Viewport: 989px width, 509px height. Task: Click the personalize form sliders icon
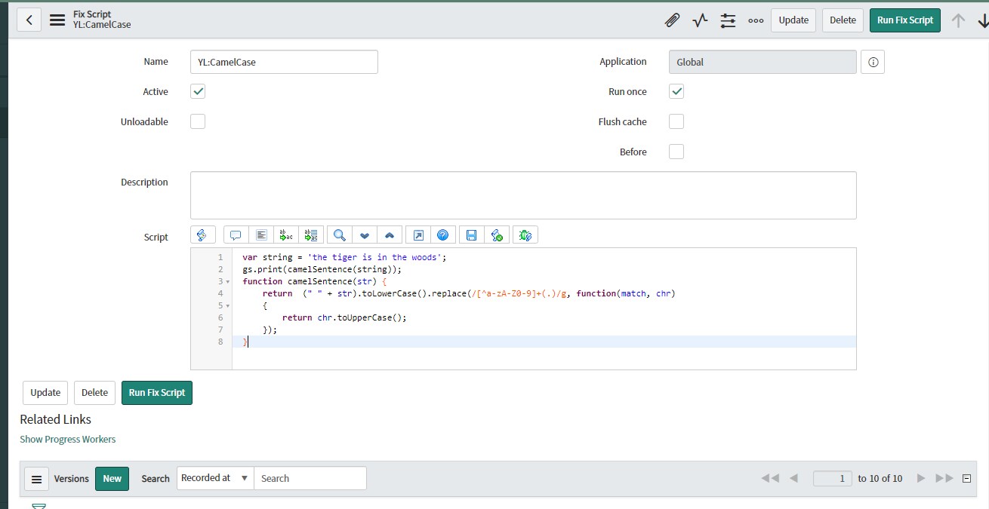coord(728,20)
